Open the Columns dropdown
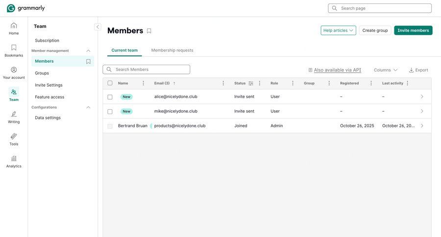The width and height of the screenshot is (441, 237). pos(386,70)
